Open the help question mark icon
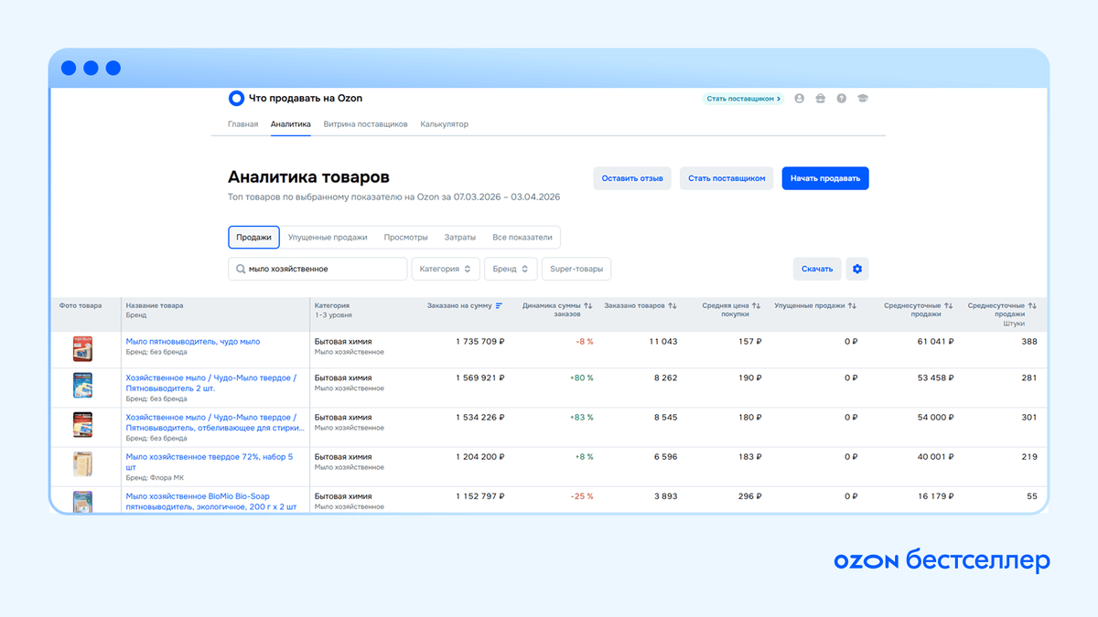The width and height of the screenshot is (1098, 617). pyautogui.click(x=841, y=99)
